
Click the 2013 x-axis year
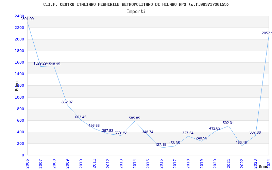coord(121,164)
